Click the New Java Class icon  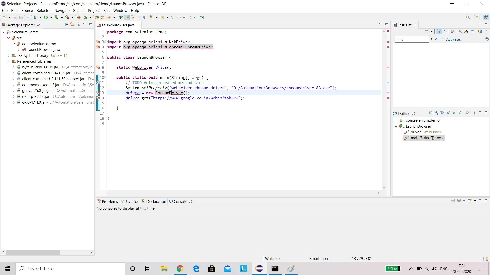pos(85,17)
